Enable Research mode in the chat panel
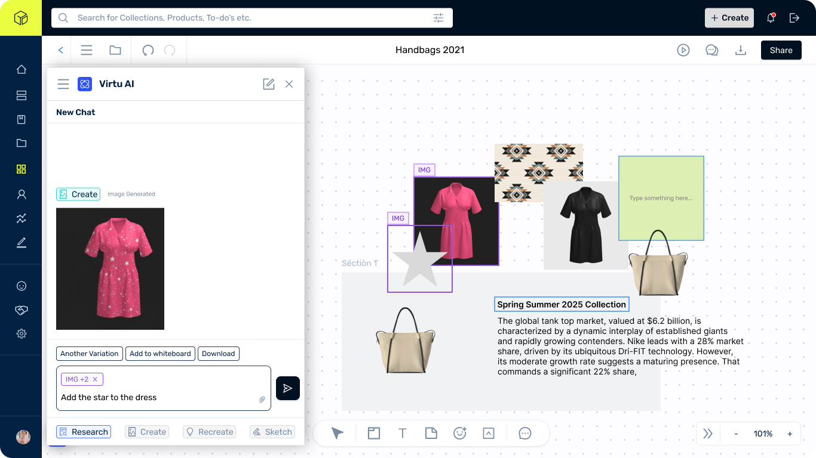Image resolution: width=816 pixels, height=458 pixels. click(x=83, y=431)
